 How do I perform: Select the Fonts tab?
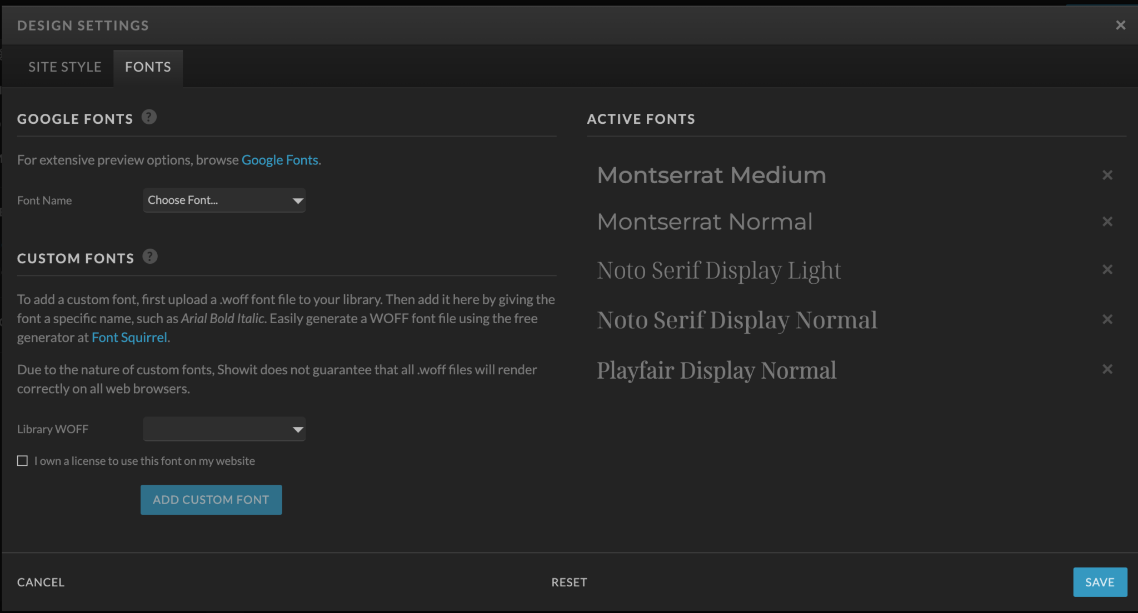click(x=148, y=67)
